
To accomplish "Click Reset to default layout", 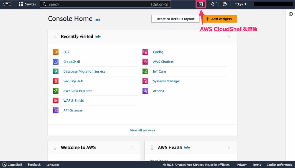I will coord(175,19).
